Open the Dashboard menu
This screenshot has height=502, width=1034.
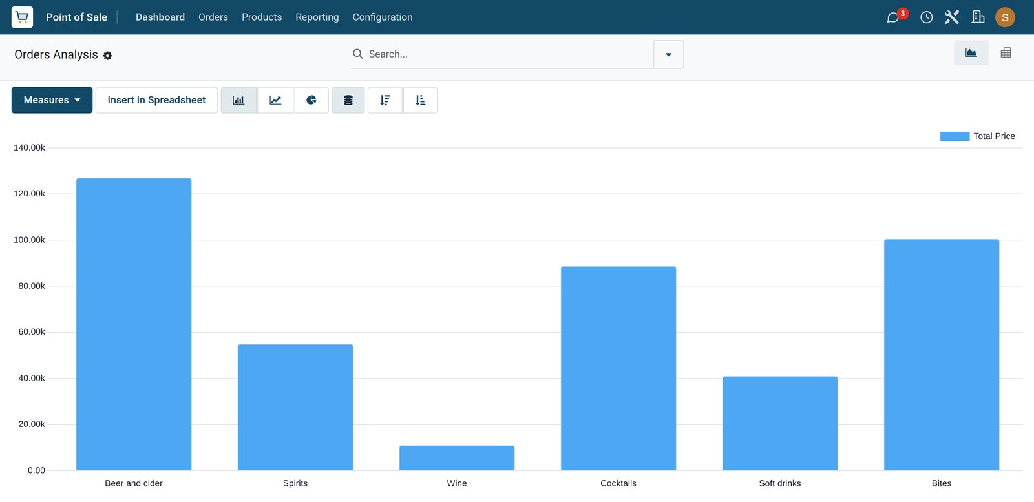tap(160, 17)
